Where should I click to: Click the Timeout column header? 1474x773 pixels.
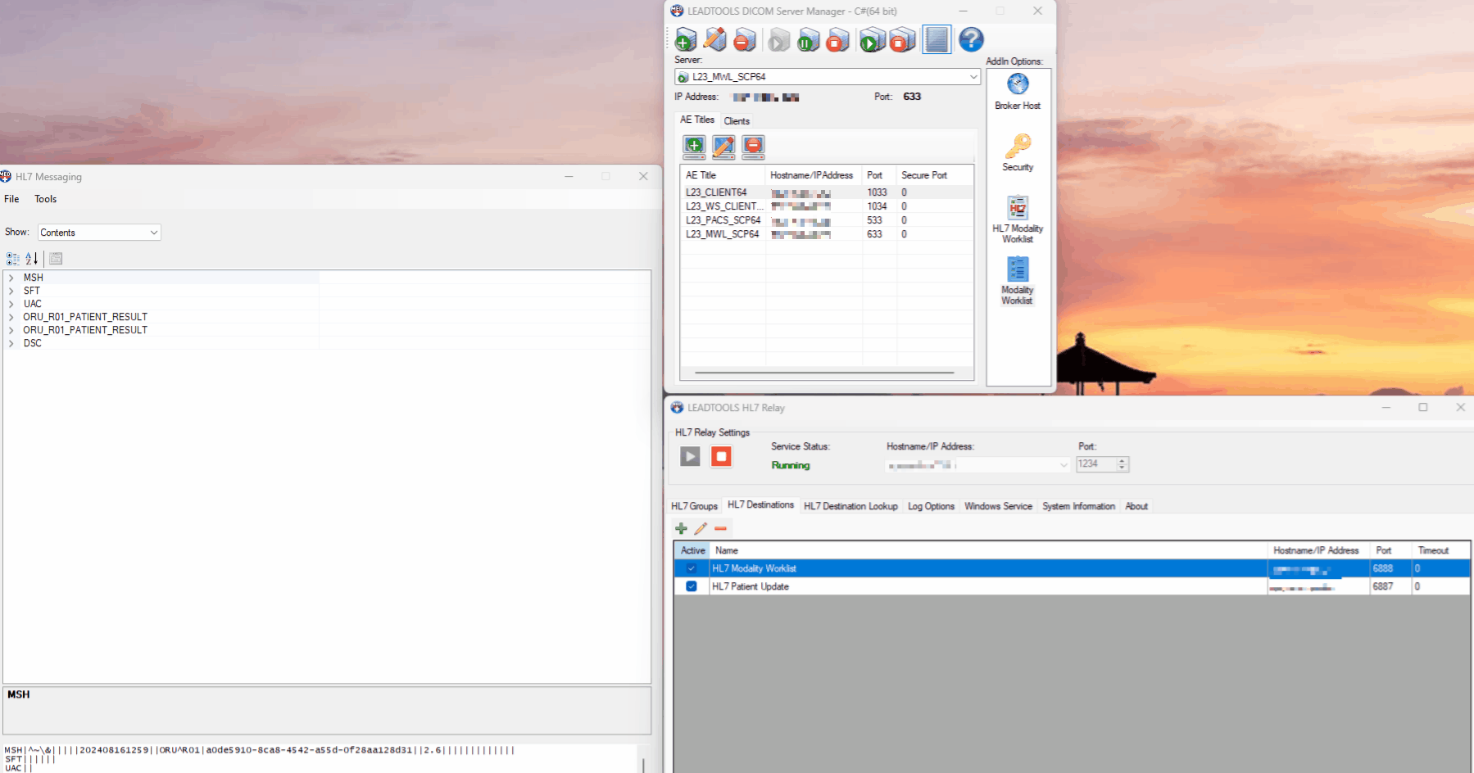point(1440,550)
